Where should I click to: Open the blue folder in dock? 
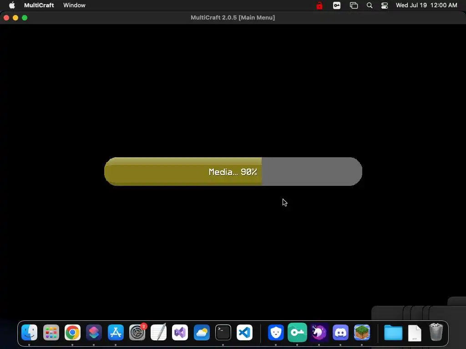pyautogui.click(x=393, y=332)
